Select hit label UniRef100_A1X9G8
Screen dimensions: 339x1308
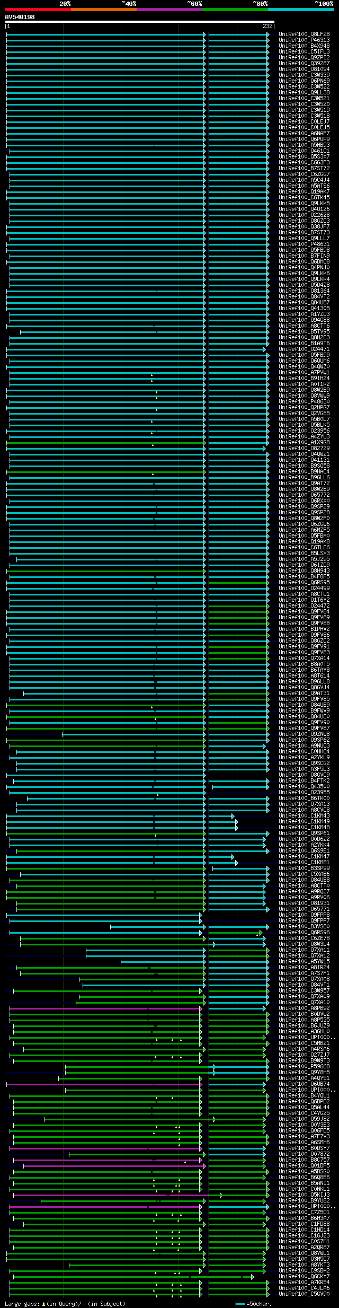[x=304, y=442]
